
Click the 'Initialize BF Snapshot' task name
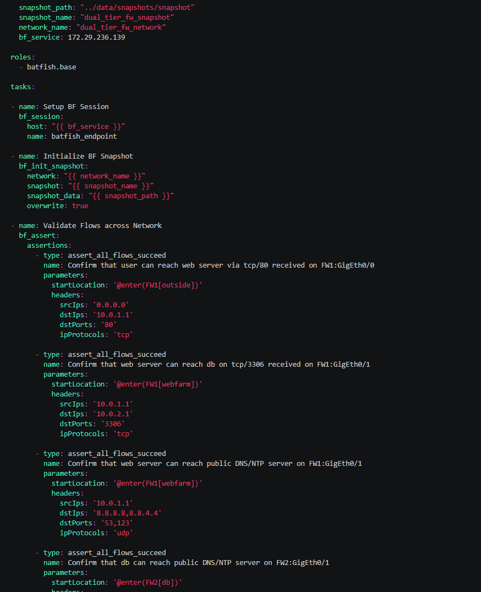[88, 156]
